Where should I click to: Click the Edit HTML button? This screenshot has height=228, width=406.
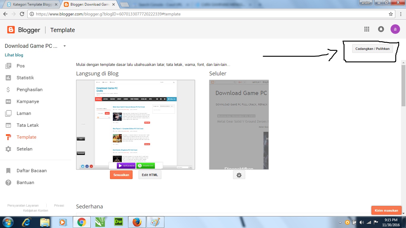[150, 175]
